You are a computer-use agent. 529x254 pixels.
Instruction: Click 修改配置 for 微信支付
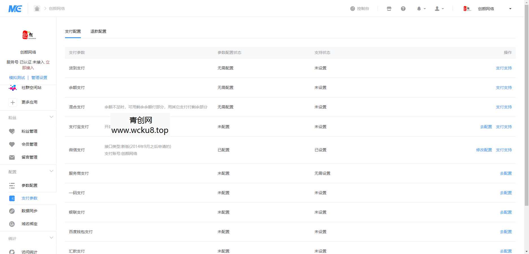(x=484, y=150)
